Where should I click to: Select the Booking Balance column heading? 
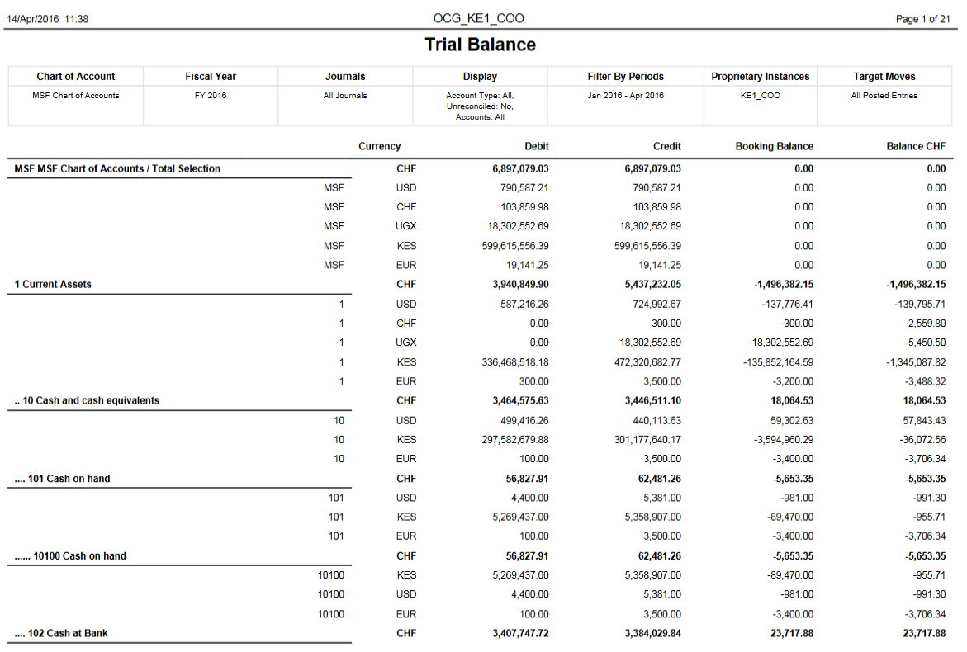pos(774,146)
